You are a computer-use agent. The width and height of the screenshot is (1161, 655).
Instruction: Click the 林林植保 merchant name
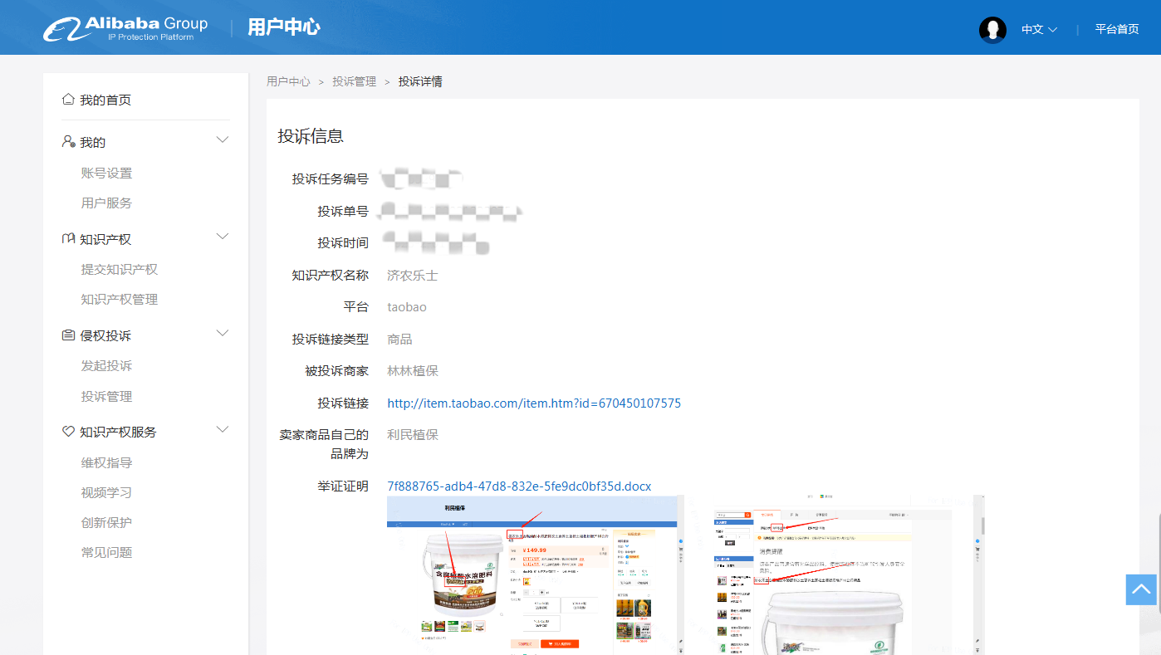pos(413,370)
